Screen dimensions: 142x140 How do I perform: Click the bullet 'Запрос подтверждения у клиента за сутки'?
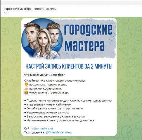click(54, 116)
